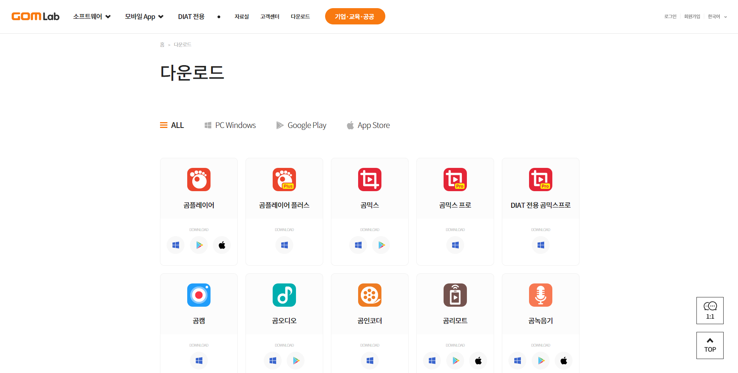This screenshot has width=738, height=373.
Task: Download 곰캠 for Windows
Action: pyautogui.click(x=199, y=361)
